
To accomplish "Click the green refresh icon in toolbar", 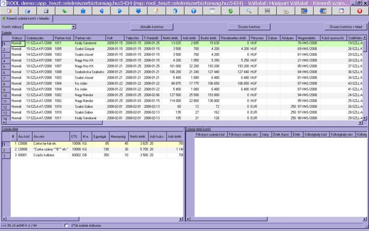I will tap(230, 10).
